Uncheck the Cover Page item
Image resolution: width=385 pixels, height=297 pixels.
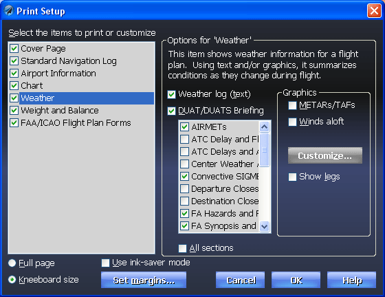click(x=14, y=49)
